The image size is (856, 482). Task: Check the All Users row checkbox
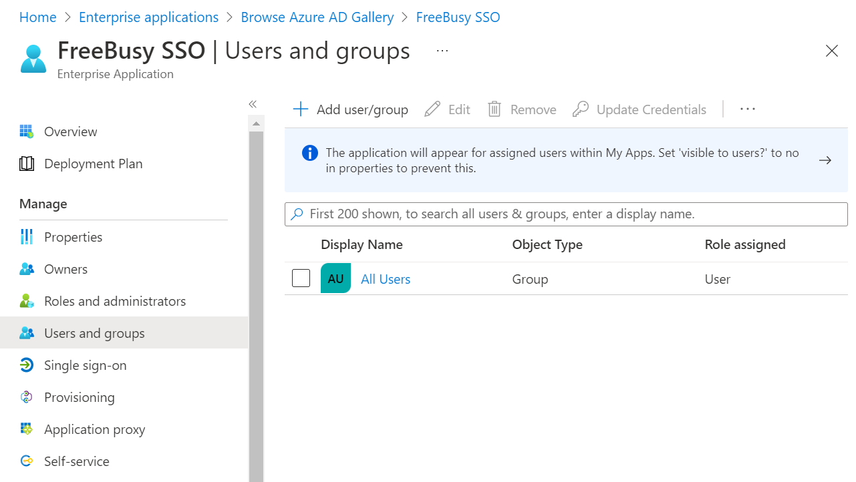(x=301, y=278)
